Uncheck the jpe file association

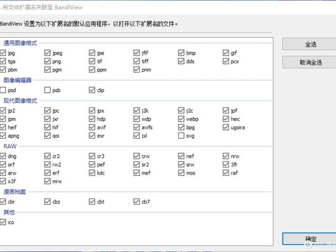(92, 53)
